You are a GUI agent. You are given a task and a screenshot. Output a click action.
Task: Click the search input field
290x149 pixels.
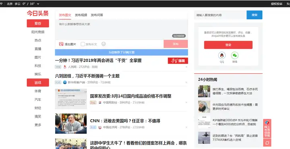click(220, 15)
